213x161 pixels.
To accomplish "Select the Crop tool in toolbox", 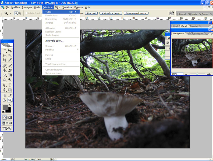I will click(x=5, y=60).
